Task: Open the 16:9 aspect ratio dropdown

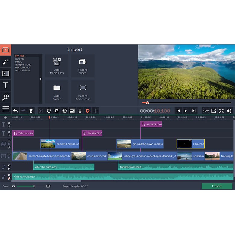Action: point(206,111)
